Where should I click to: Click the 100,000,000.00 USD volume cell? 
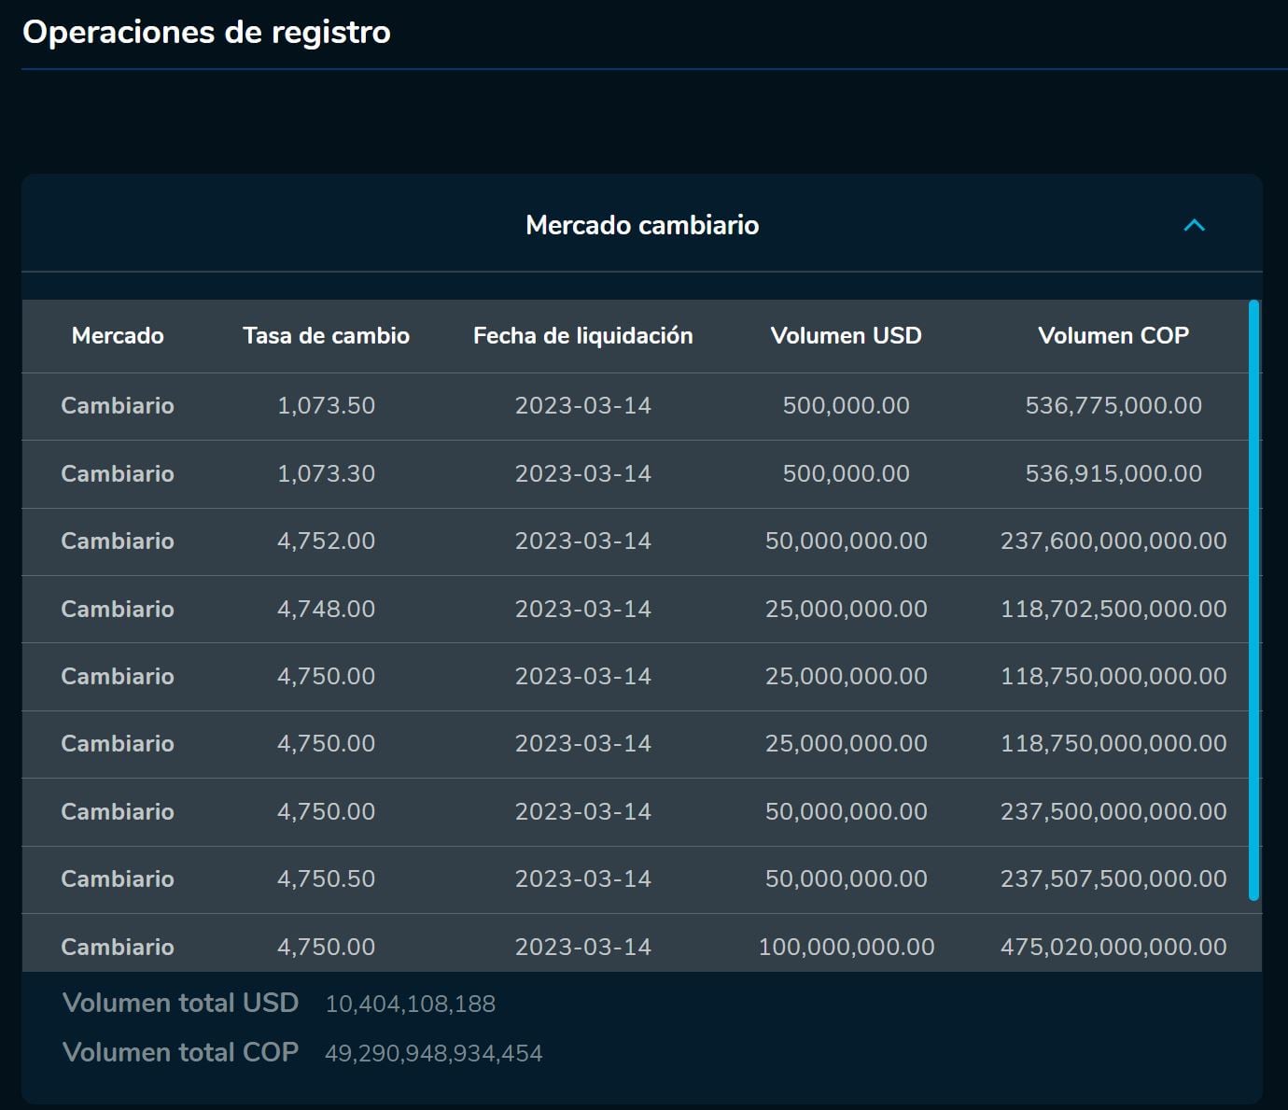point(846,947)
